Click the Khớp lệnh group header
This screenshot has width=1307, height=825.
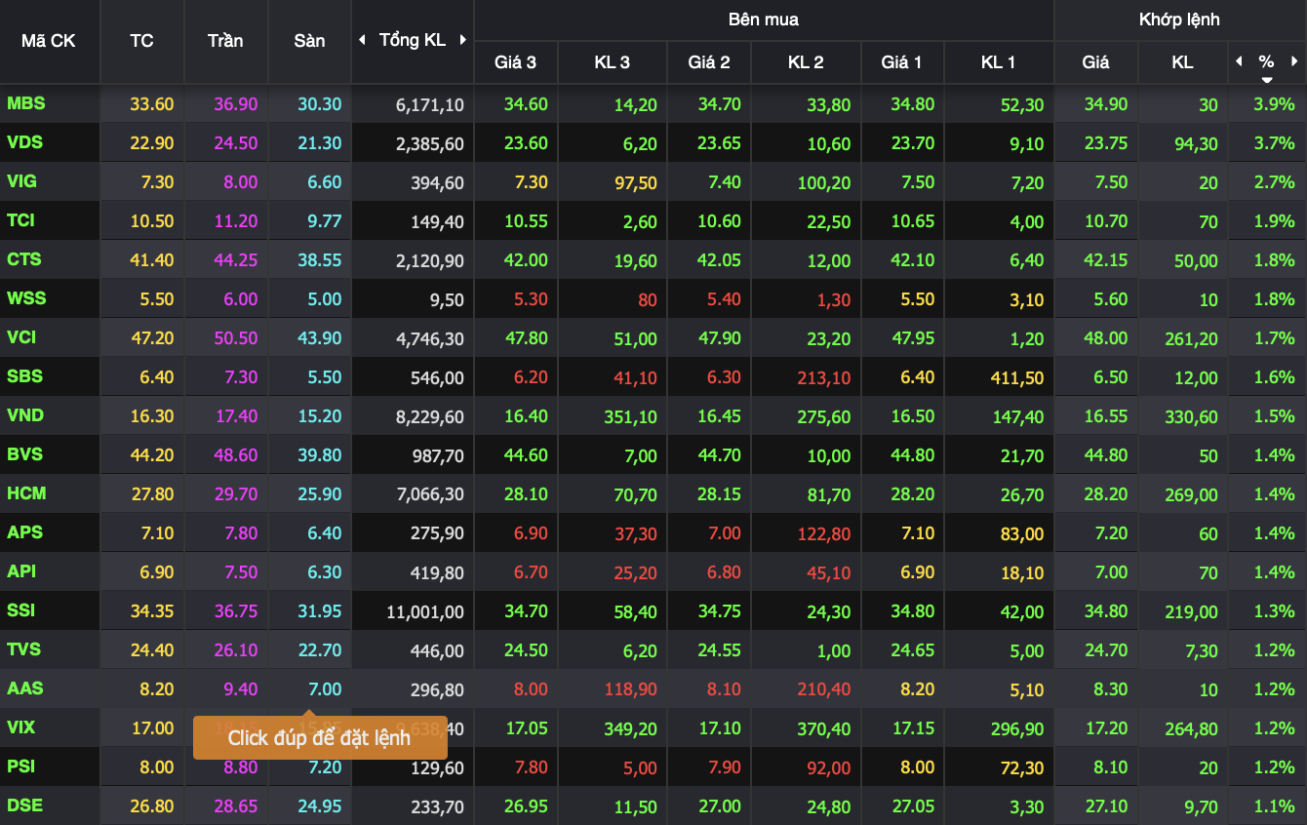1179,20
